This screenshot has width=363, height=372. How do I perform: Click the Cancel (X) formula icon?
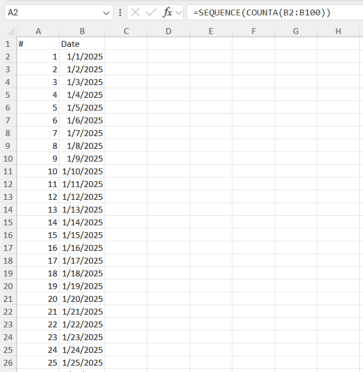pyautogui.click(x=135, y=12)
